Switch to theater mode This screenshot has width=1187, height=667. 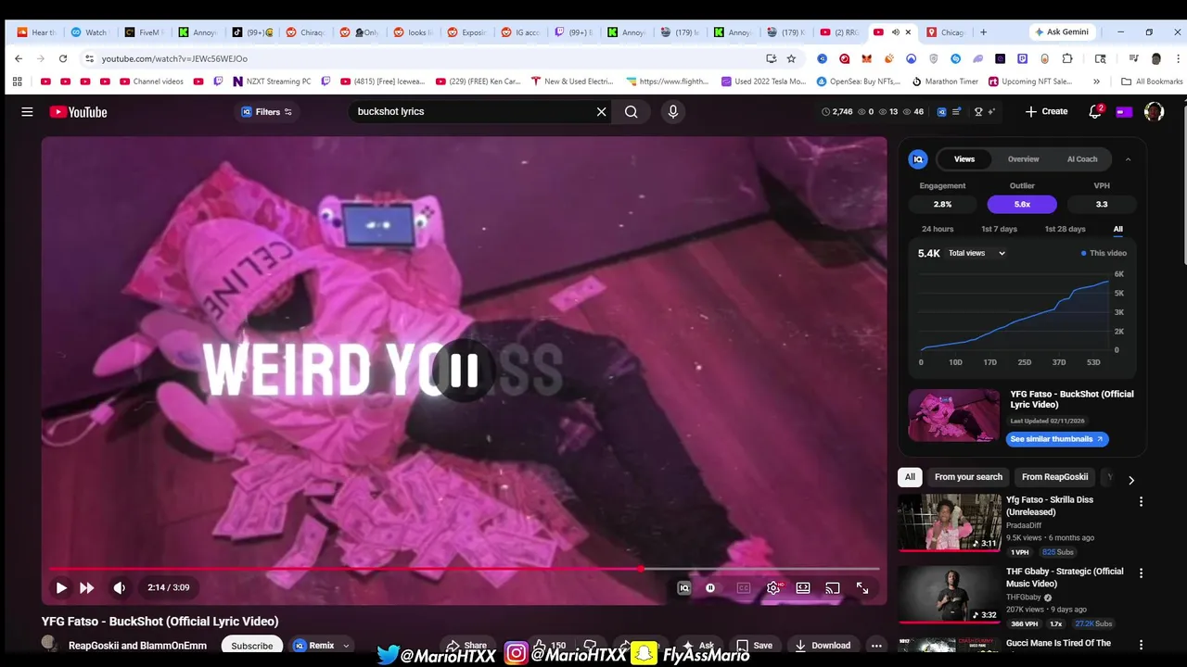pos(803,587)
